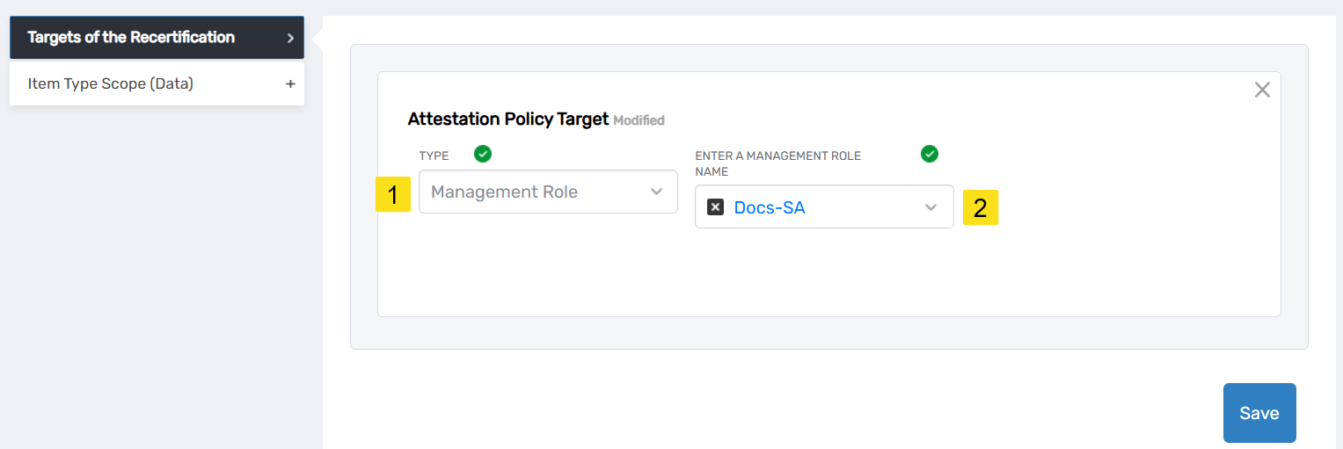This screenshot has height=449, width=1343.
Task: Click the plus icon on Item Type Scope
Action: (290, 84)
